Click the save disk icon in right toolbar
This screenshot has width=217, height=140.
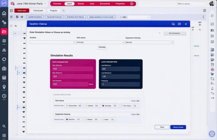coord(212,24)
